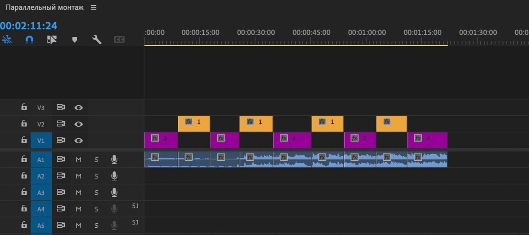Mute the A5 audio track
The image size is (529, 235).
[79, 226]
